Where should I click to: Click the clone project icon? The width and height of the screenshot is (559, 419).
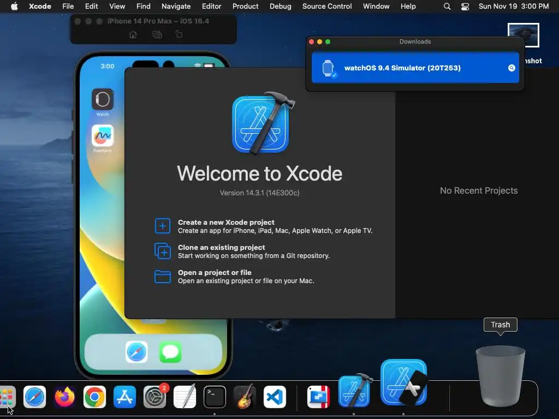click(x=163, y=251)
